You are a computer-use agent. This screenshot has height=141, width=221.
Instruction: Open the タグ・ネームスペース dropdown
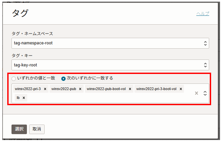110,43
